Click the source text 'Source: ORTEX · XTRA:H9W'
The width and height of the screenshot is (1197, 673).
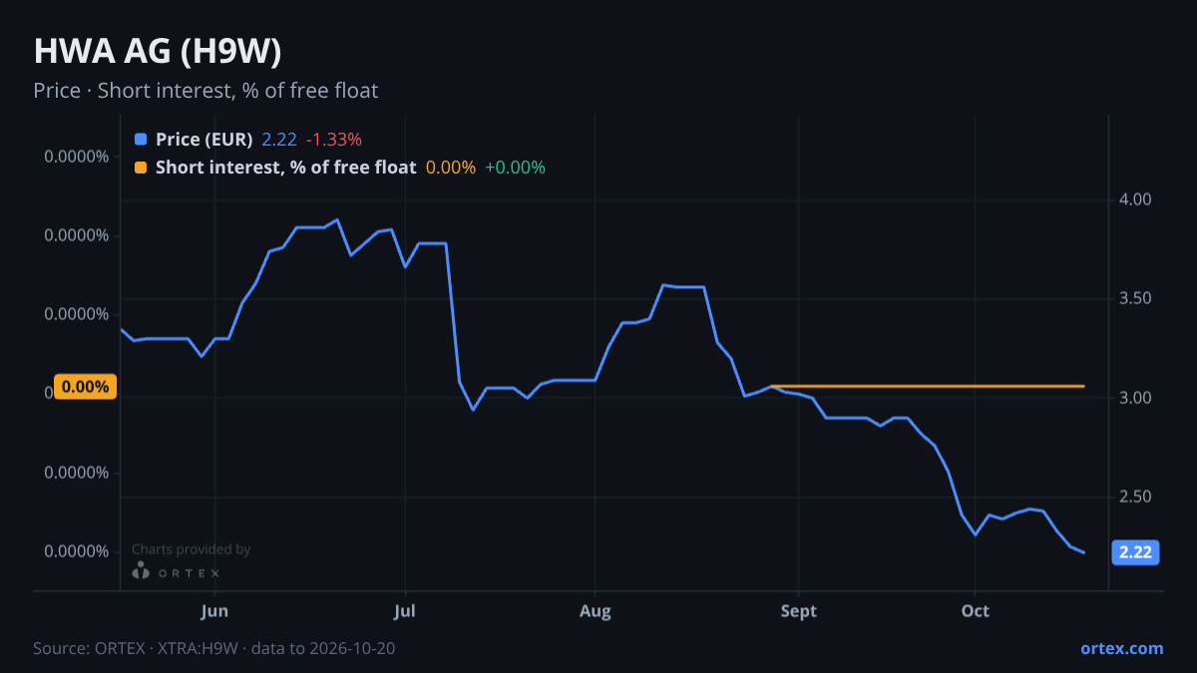136,648
